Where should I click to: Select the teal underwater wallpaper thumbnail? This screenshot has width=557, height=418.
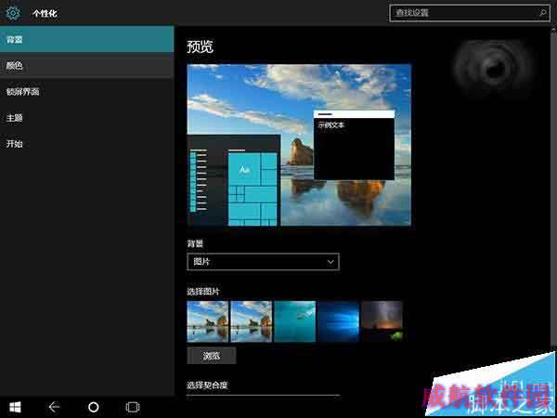294,321
